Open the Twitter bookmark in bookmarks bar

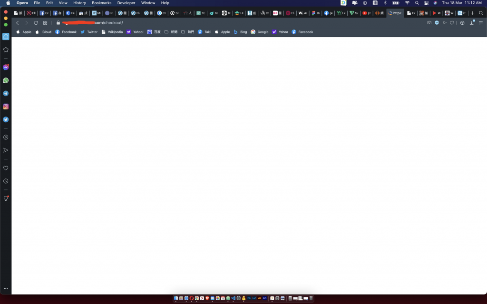[89, 32]
